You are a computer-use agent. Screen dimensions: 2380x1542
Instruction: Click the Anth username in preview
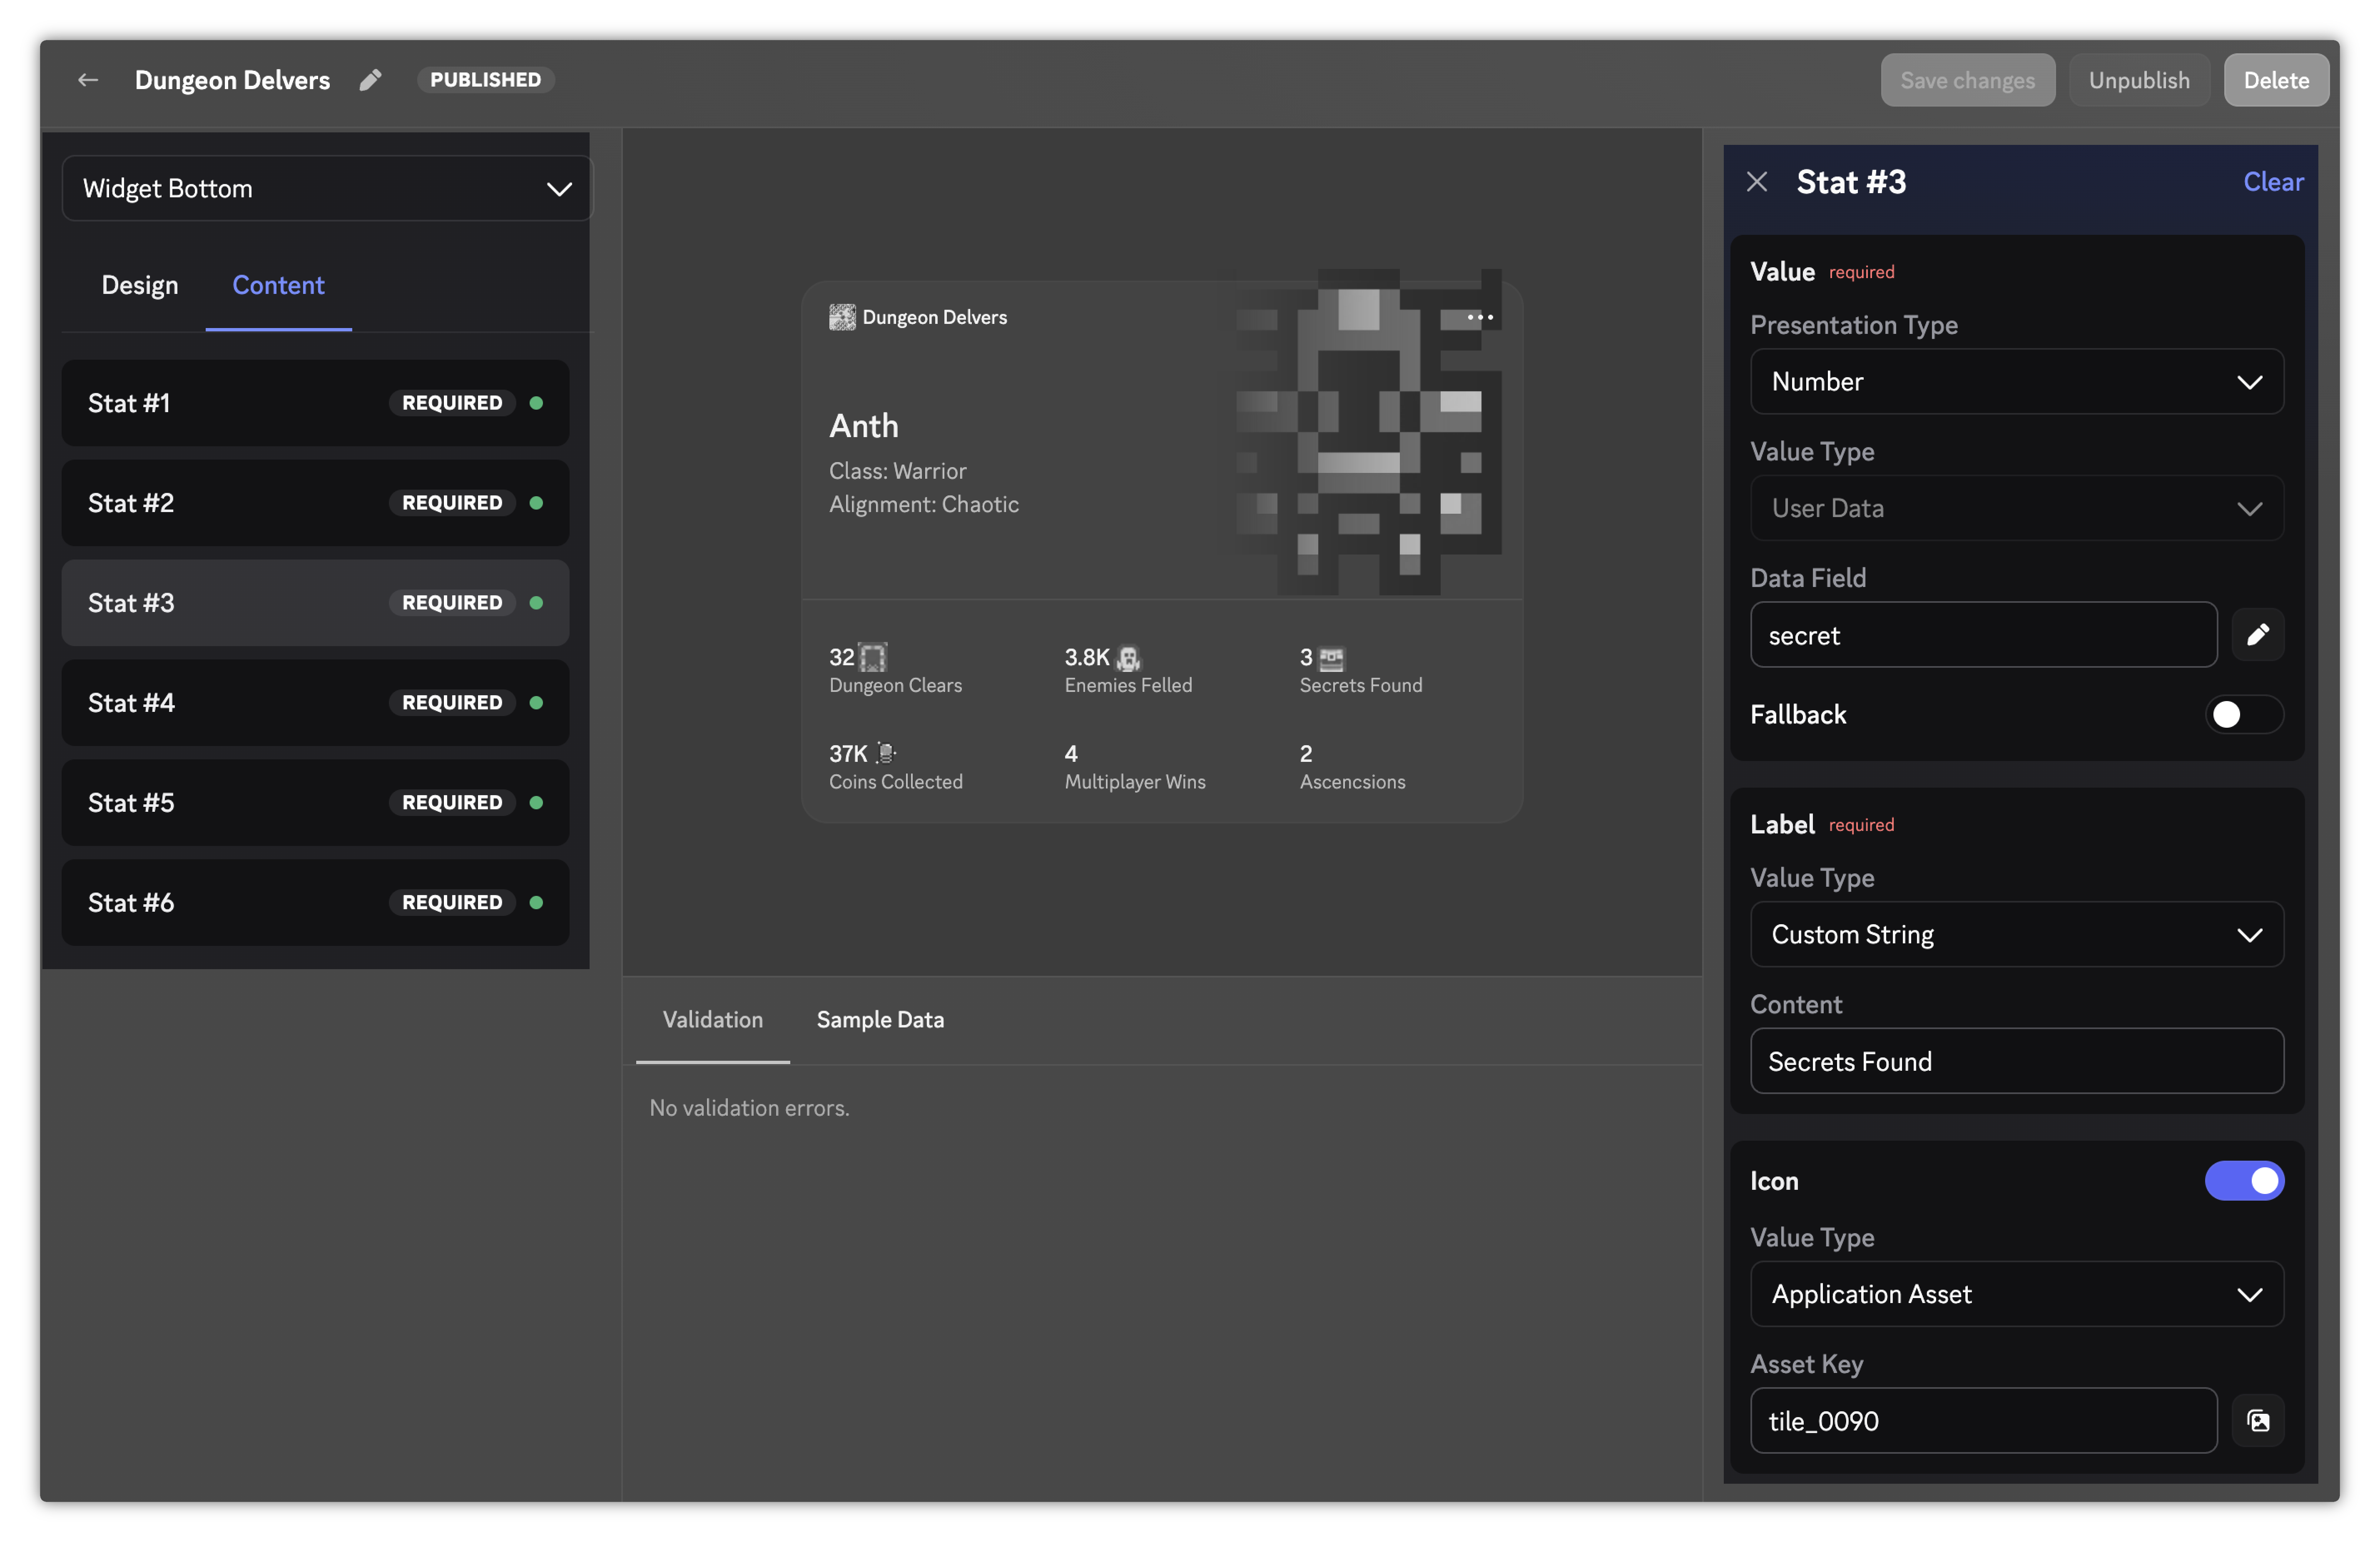[864, 426]
